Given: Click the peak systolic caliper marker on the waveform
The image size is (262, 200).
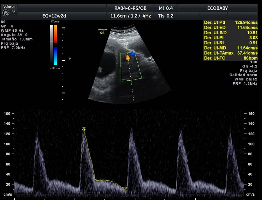Looking at the screenshot, I should [84, 129].
